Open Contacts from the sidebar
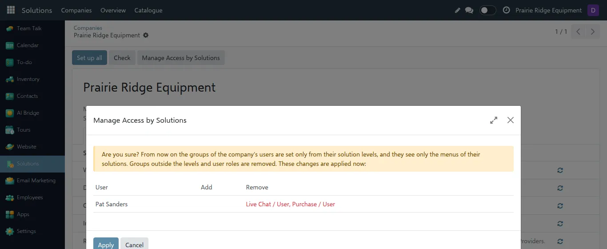This screenshot has width=607, height=249. [x=32, y=96]
